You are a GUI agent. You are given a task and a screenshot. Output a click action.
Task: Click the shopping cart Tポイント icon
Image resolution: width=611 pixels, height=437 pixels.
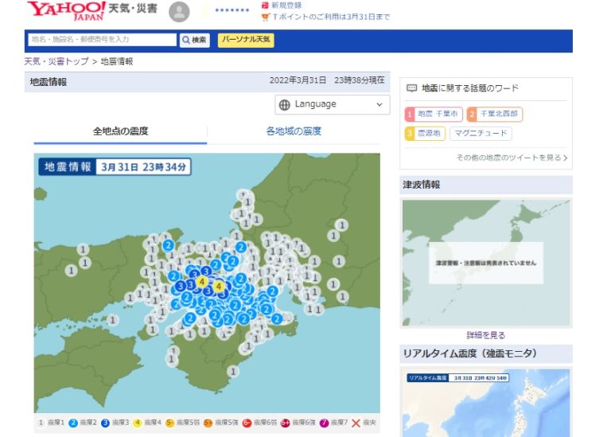pyautogui.click(x=265, y=17)
